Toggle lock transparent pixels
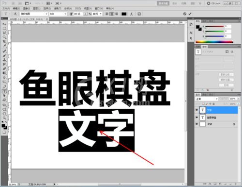This screenshot has height=187, width=242. tap(203, 104)
